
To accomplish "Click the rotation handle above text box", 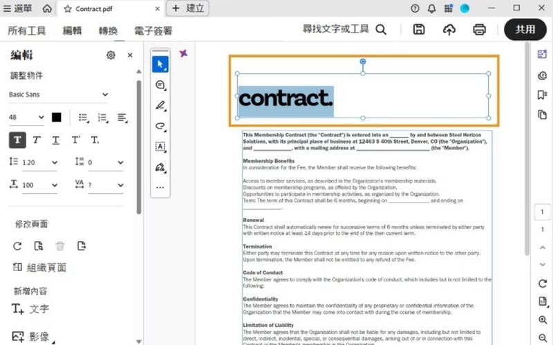I will (x=362, y=62).
